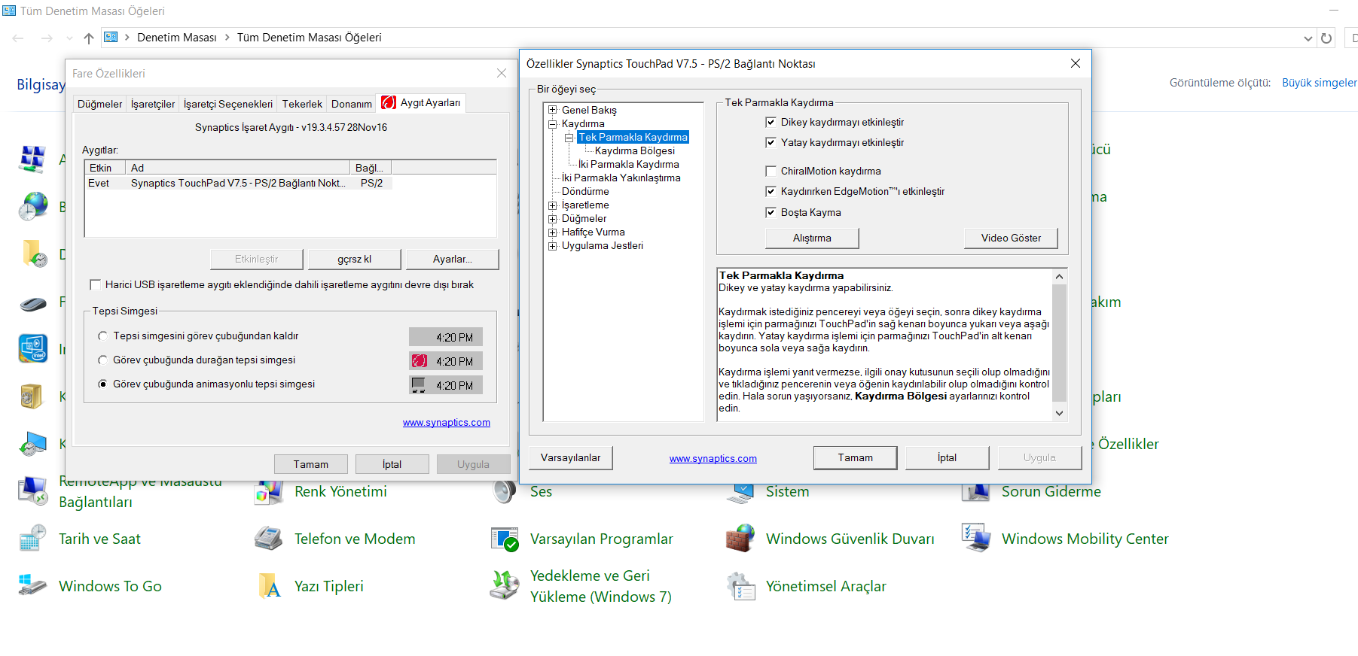The height and width of the screenshot is (656, 1358).
Task: Select İki Parmakla Kaydırma tree item
Action: (x=628, y=164)
